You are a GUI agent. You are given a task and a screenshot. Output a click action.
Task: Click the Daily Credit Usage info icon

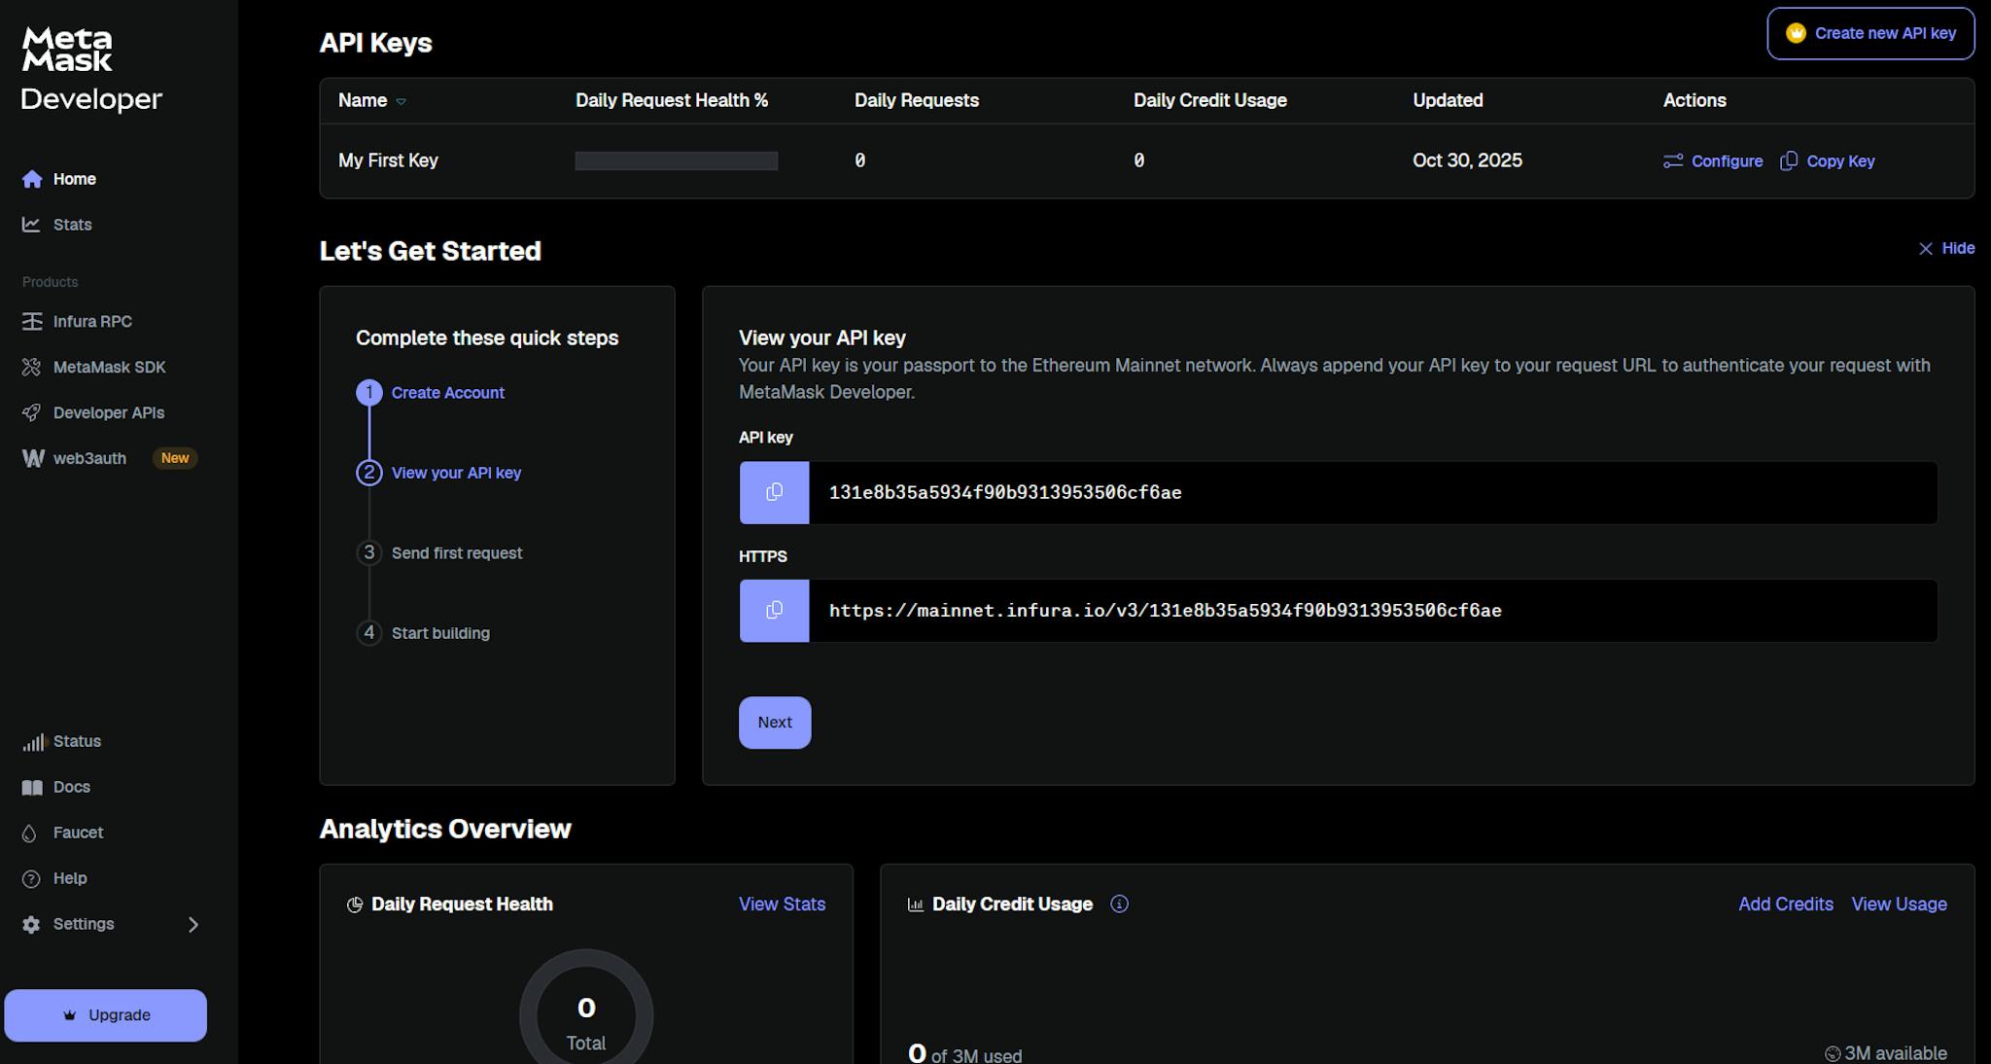point(1119,904)
